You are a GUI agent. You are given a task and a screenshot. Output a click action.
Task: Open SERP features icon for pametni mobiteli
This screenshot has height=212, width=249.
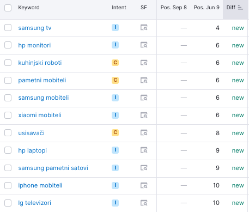[144, 80]
